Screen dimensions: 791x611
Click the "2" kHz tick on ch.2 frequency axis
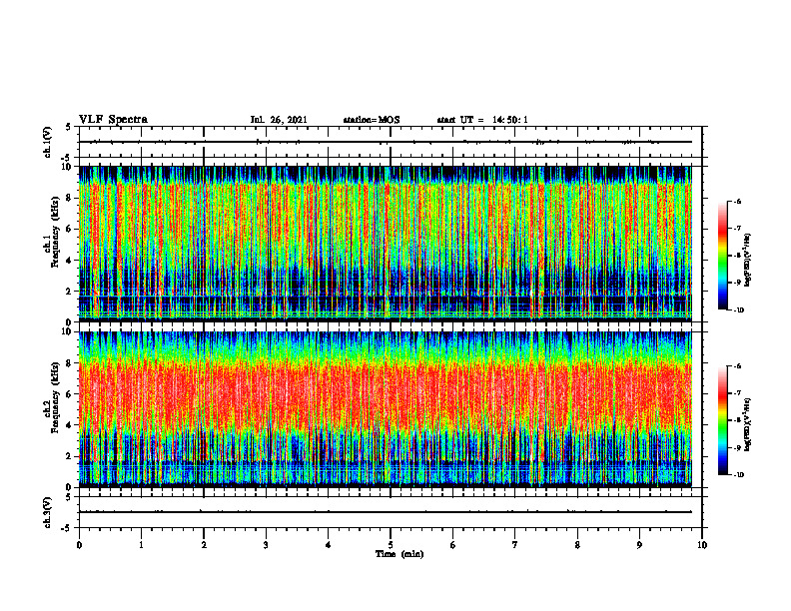69,456
